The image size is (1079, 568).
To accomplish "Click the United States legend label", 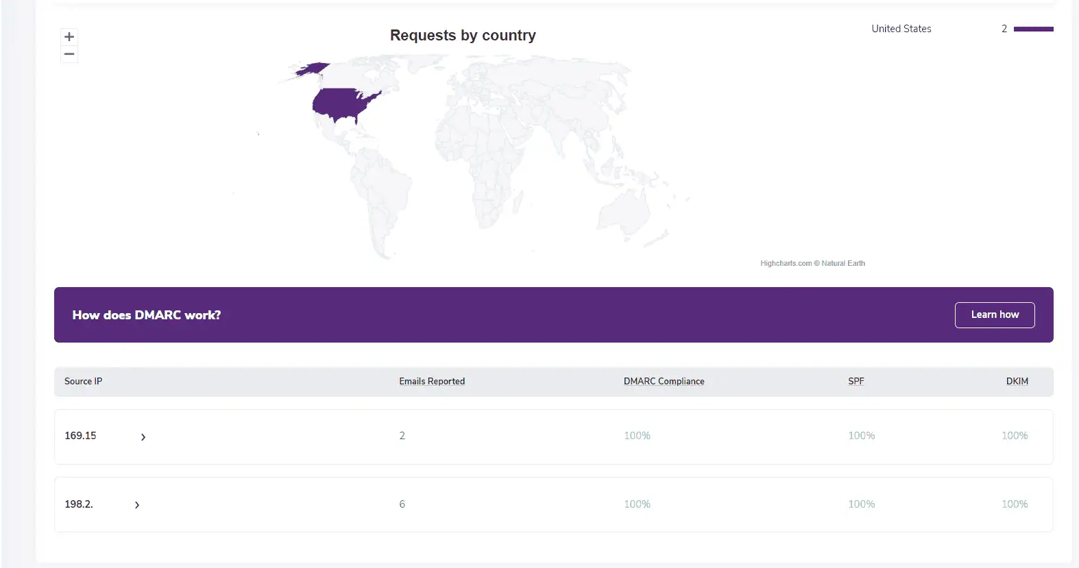I will (x=901, y=29).
